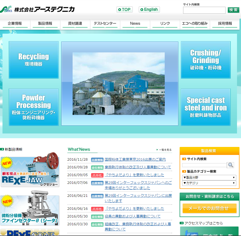This screenshot has width=241, height=236.
Task: Open the 製品情報 menu item
Action: [45, 23]
